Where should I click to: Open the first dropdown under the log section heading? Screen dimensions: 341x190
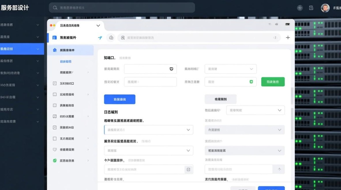(148, 130)
